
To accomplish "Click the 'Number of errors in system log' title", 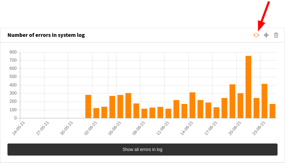I will click(x=46, y=35).
